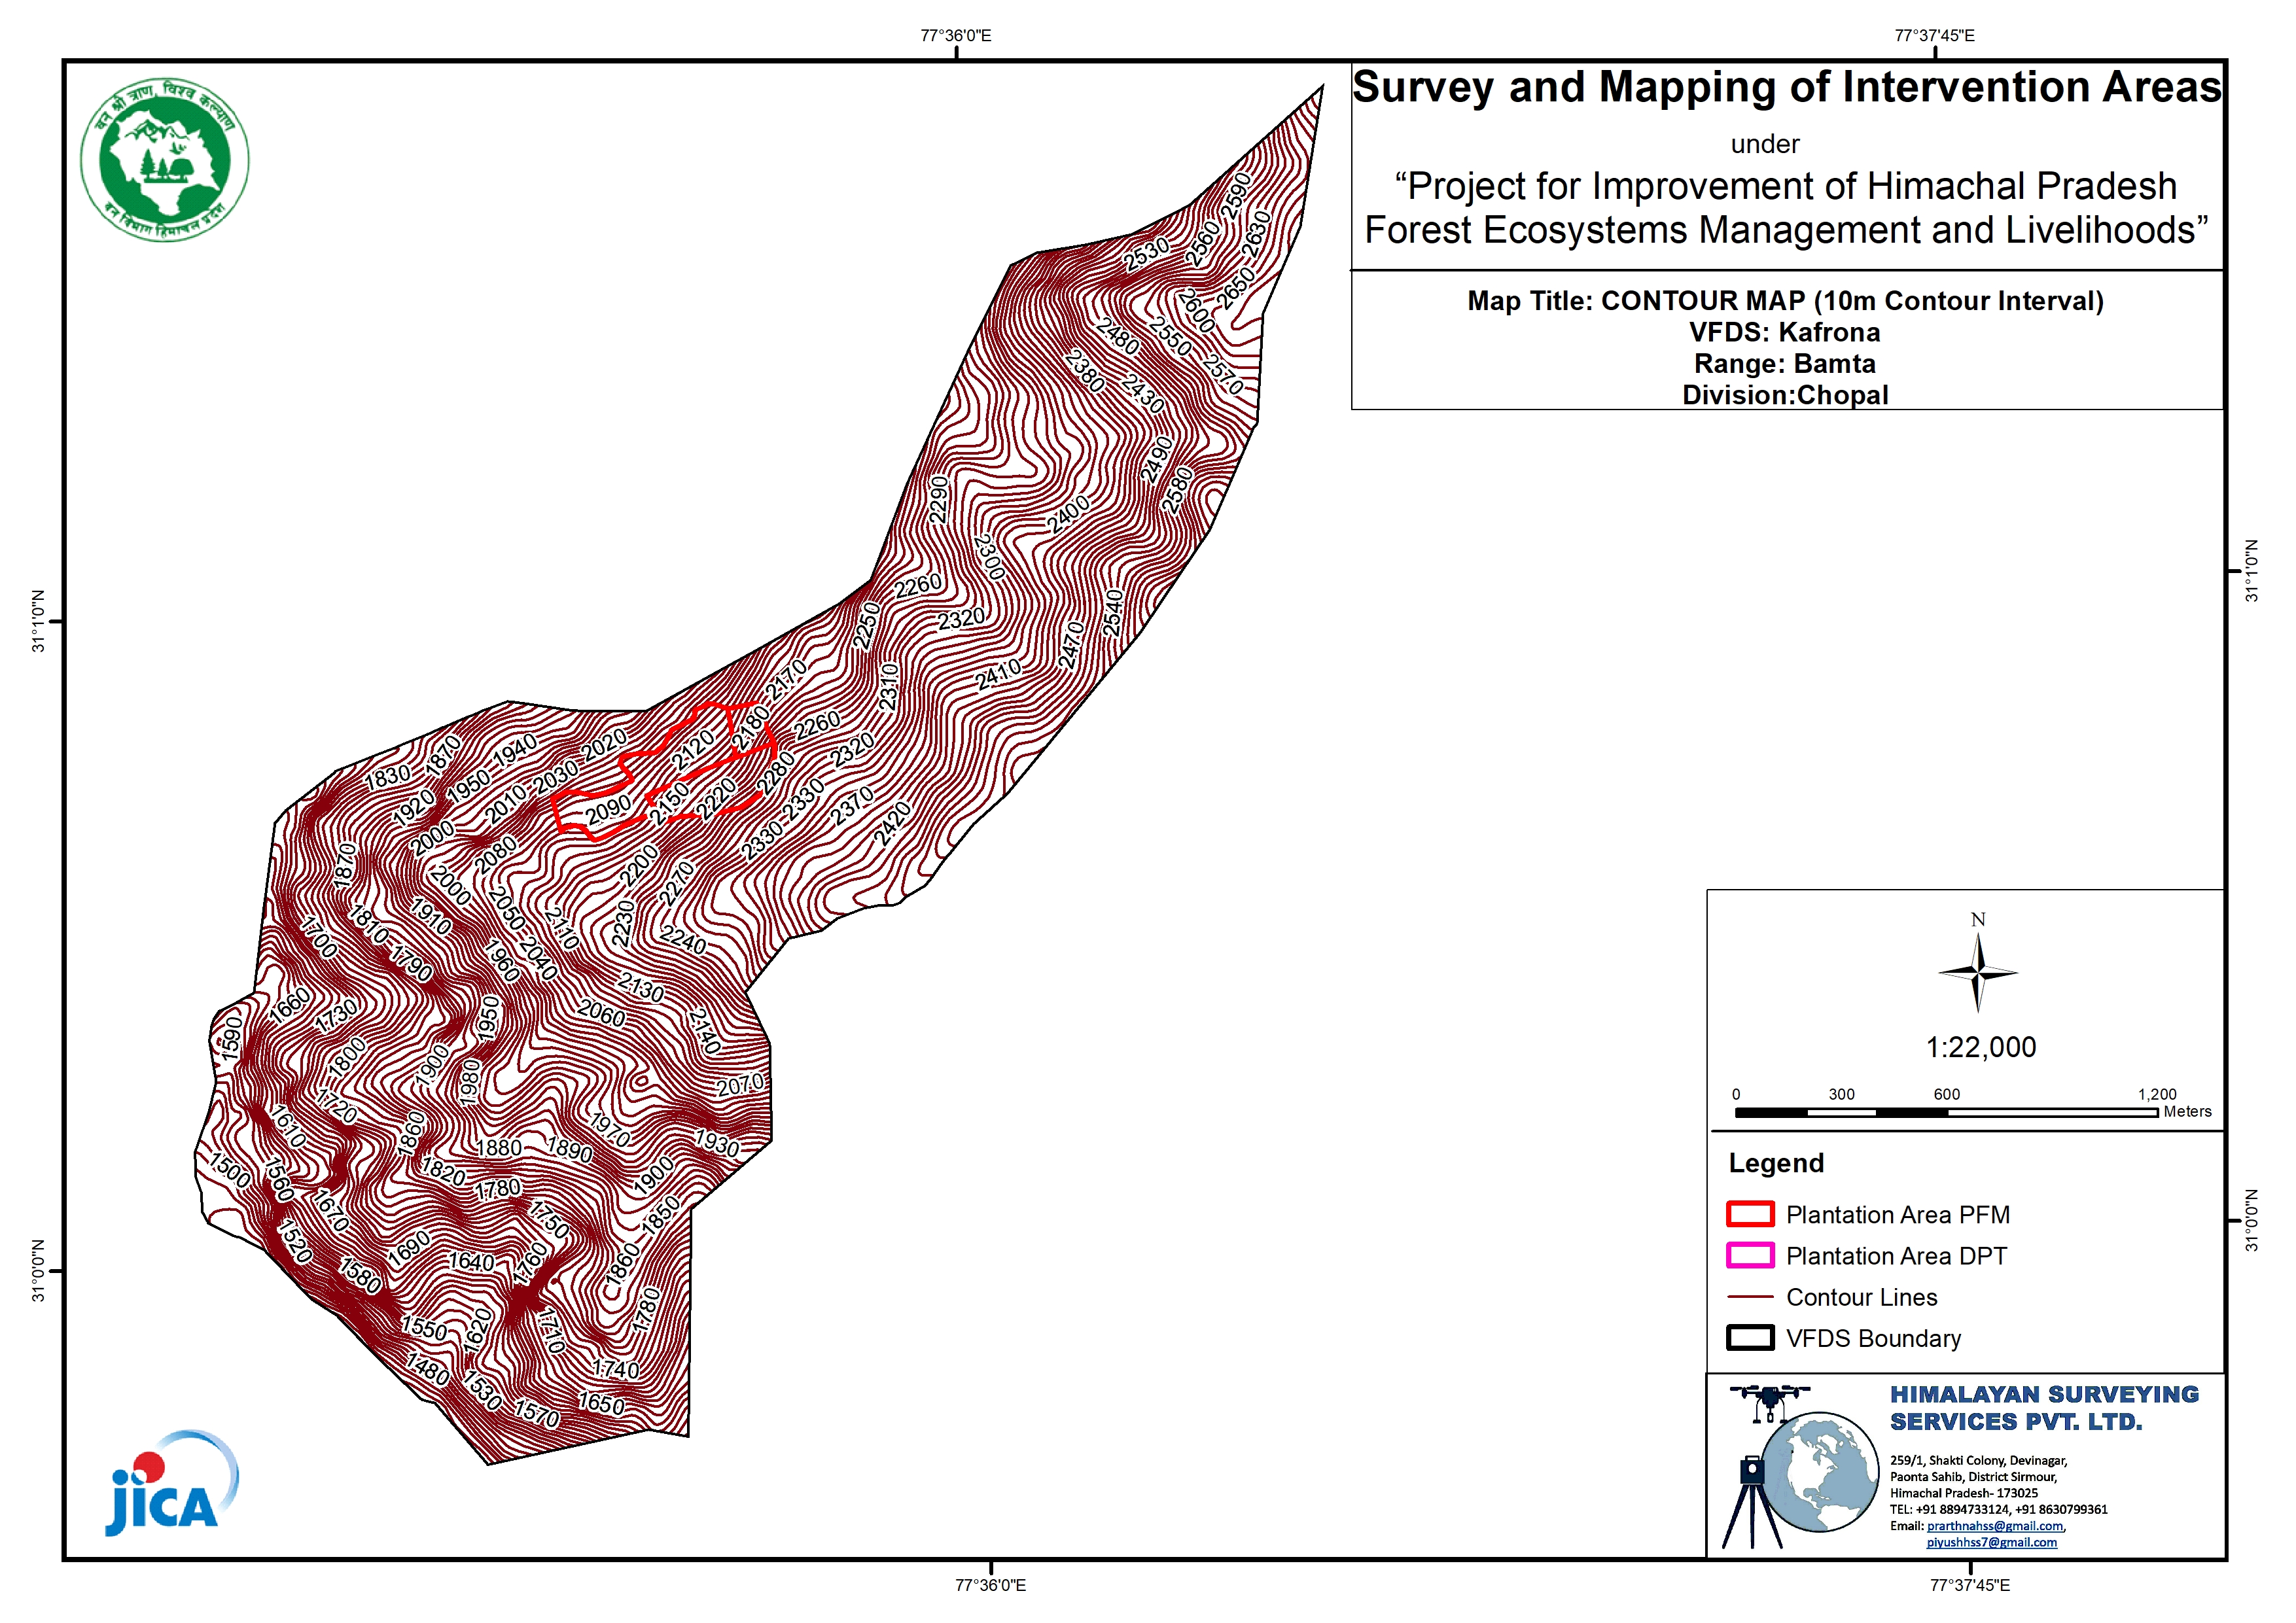This screenshot has height=1623, width=2296.
Task: Click the 1,200 scale bar value
Action: coord(2157,1094)
